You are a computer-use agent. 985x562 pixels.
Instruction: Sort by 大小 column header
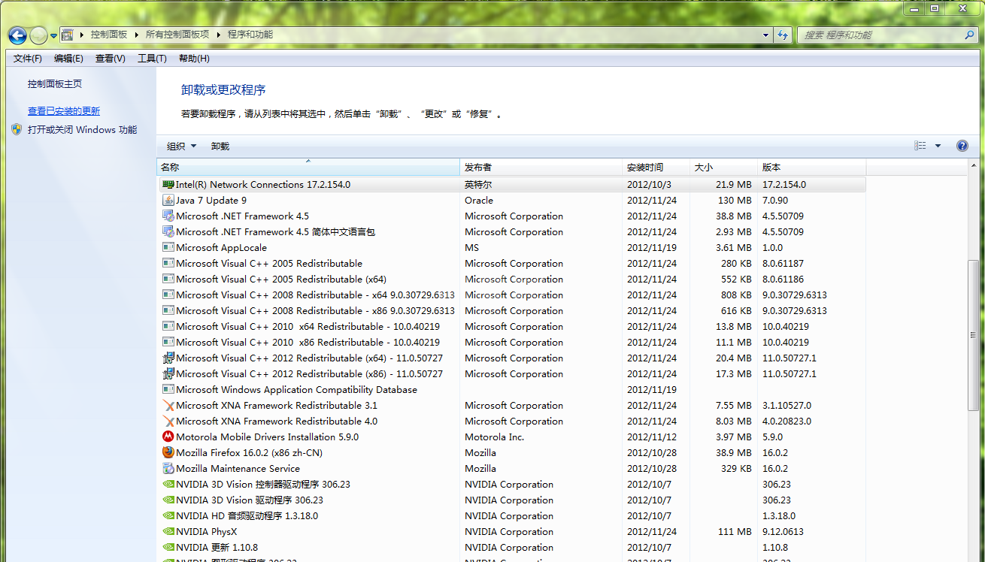(723, 167)
